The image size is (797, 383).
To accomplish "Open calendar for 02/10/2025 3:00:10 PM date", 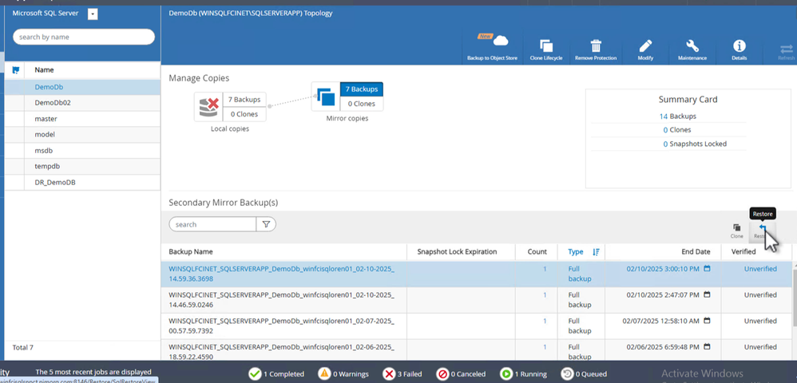I will pyautogui.click(x=707, y=269).
